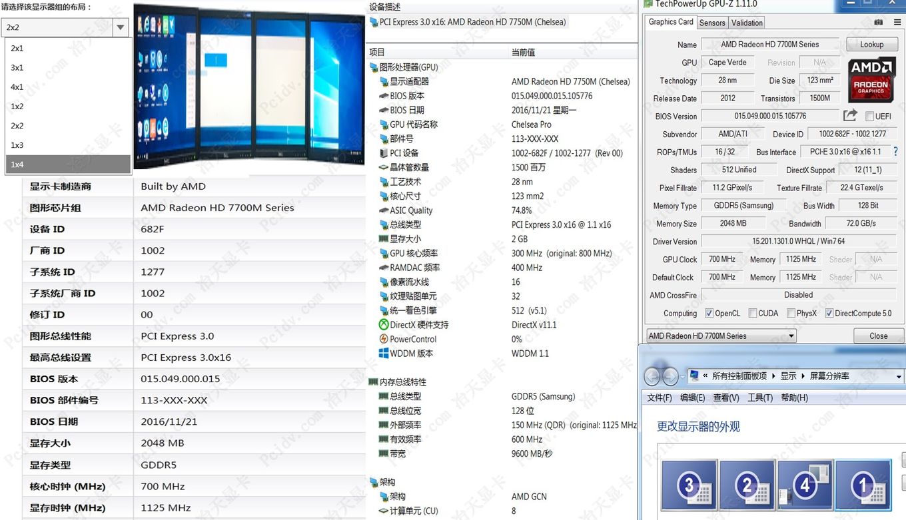
Task: Open the 帮助(H) menu
Action: (x=794, y=397)
